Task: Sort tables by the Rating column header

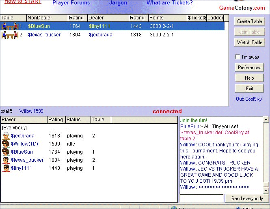Action: (x=76, y=18)
